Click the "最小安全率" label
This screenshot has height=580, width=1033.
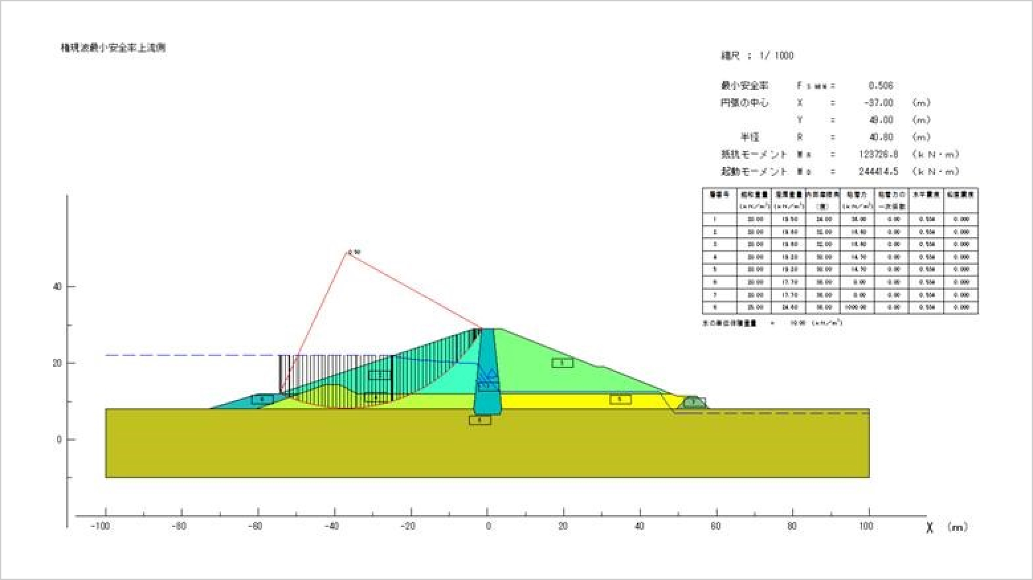[744, 85]
